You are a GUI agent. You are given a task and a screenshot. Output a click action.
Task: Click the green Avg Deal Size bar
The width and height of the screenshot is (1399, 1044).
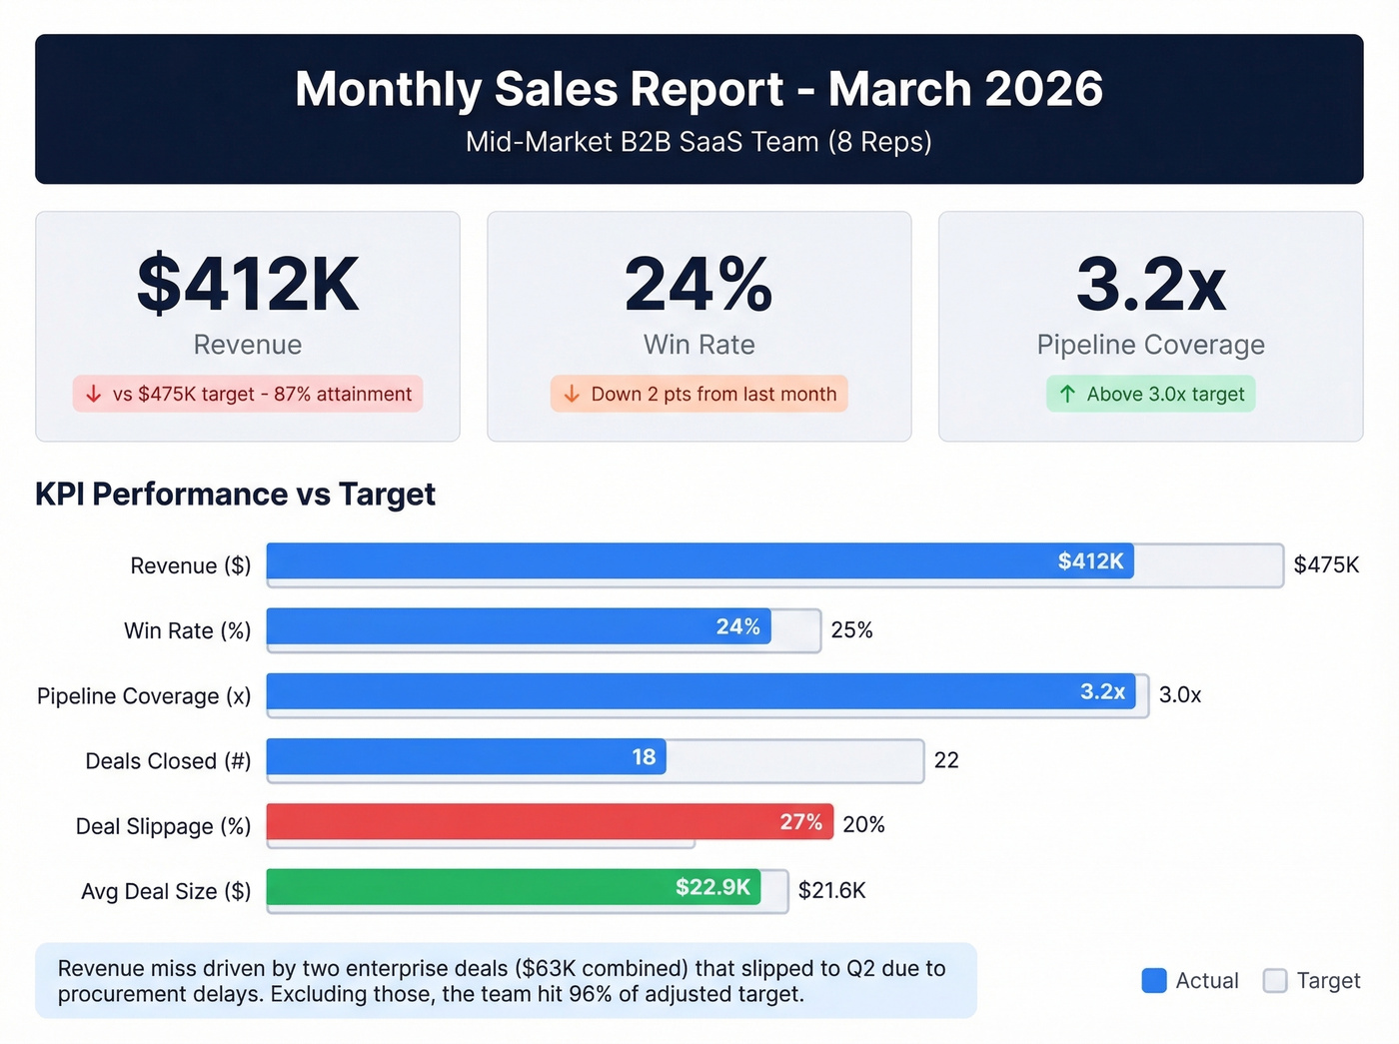point(513,888)
